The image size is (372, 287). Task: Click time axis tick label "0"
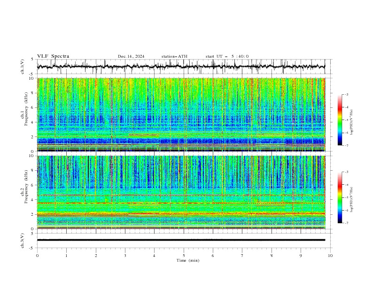(x=37, y=256)
